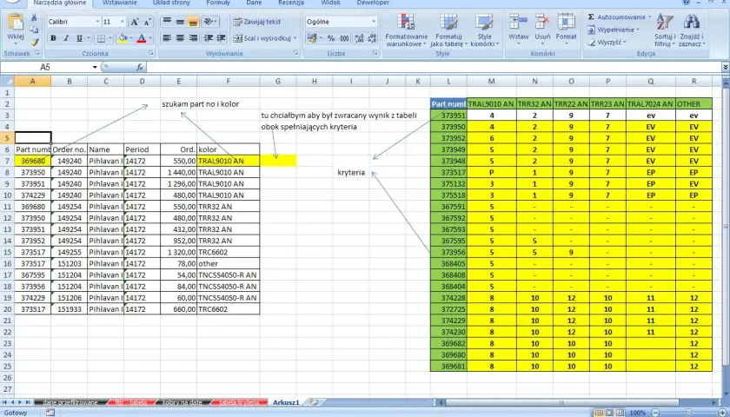Toggle top vertical alignment
This screenshot has width=730, height=417.
pos(167,22)
